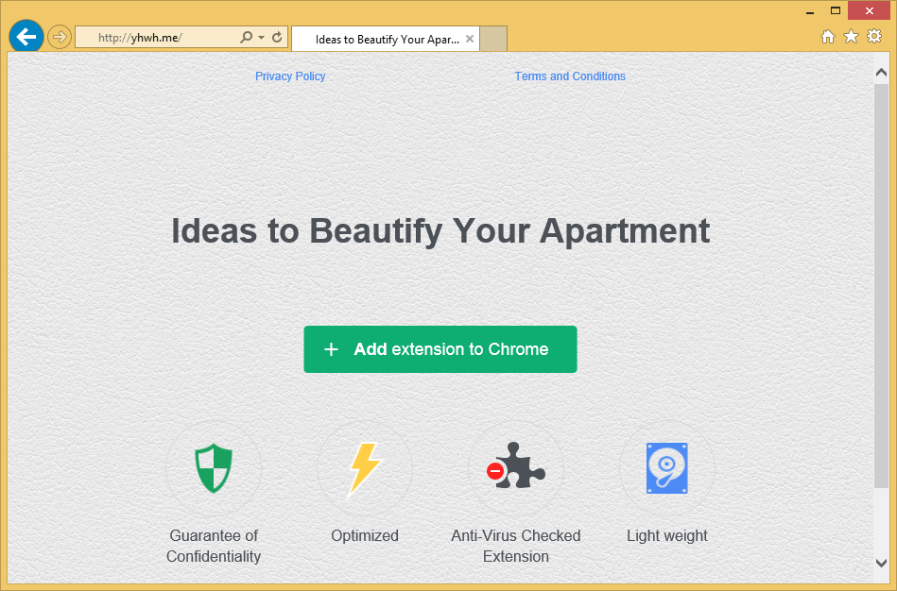The width and height of the screenshot is (897, 591).
Task: Click Add extension to Chrome button
Action: 440,349
